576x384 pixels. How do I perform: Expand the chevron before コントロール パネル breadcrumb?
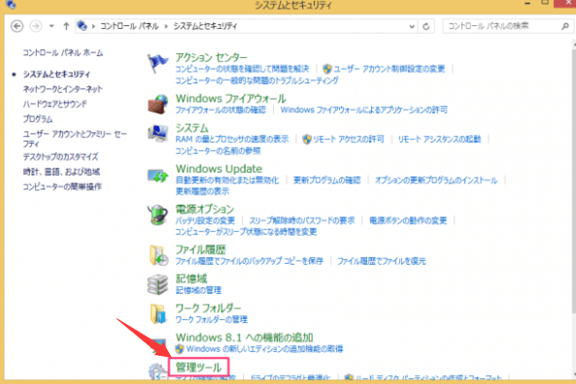93,26
